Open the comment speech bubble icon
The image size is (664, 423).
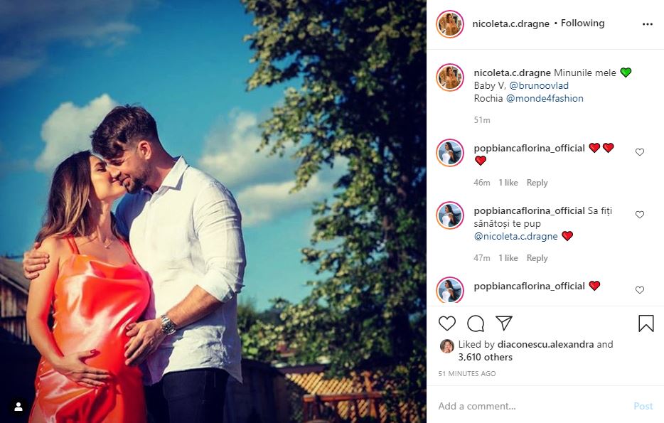[476, 323]
